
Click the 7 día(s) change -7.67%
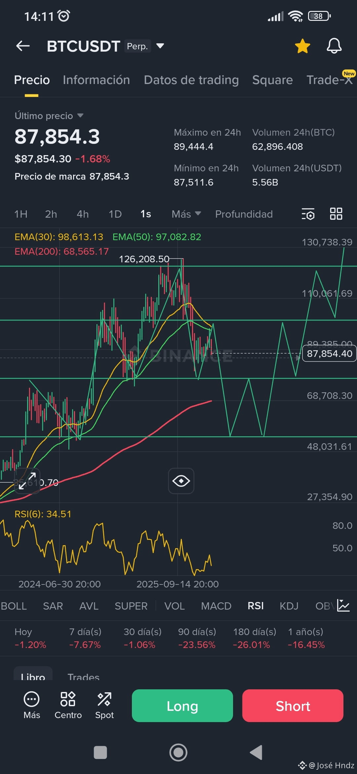[85, 645]
